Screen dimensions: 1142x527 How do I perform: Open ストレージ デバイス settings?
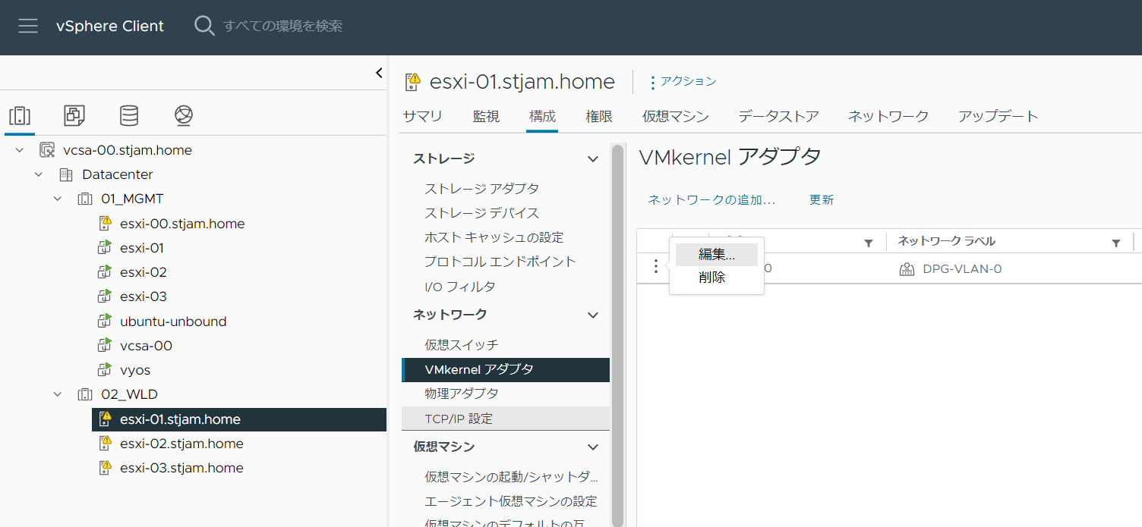coord(482,212)
